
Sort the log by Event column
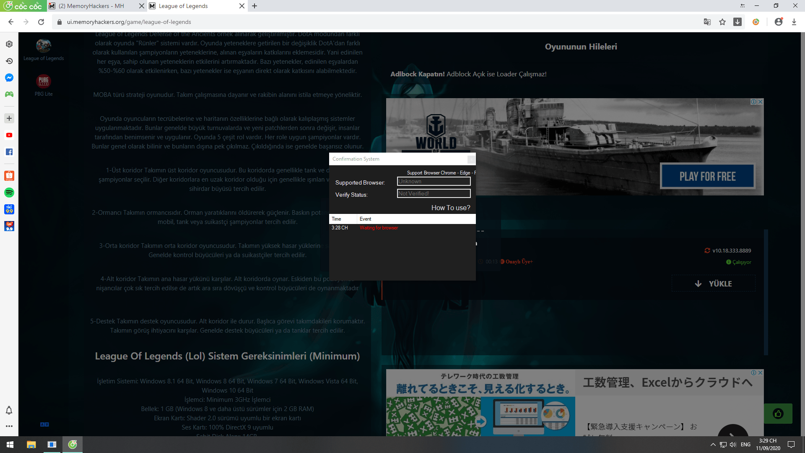point(416,219)
